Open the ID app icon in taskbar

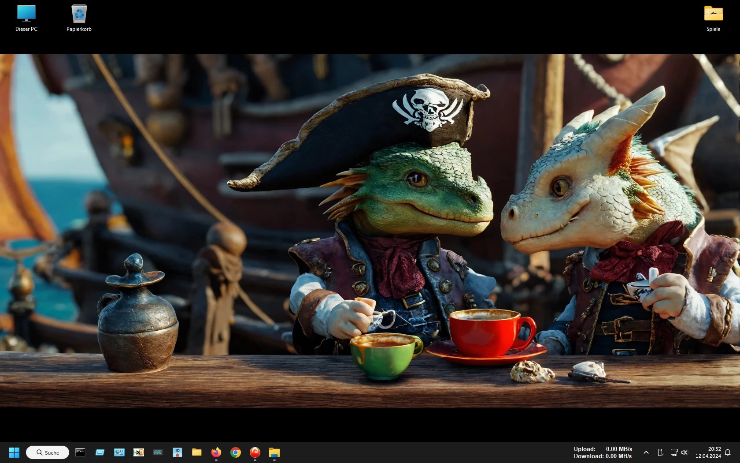178,452
